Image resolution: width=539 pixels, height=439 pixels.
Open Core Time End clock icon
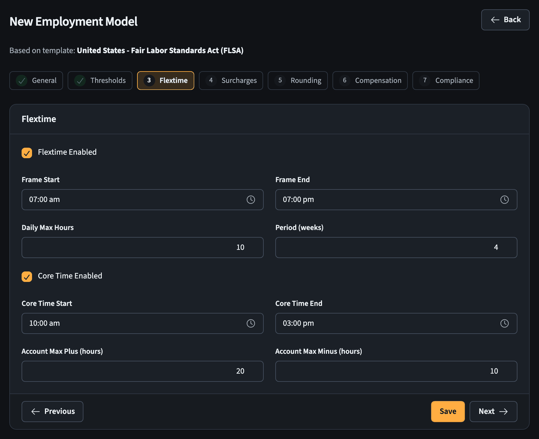pyautogui.click(x=504, y=323)
